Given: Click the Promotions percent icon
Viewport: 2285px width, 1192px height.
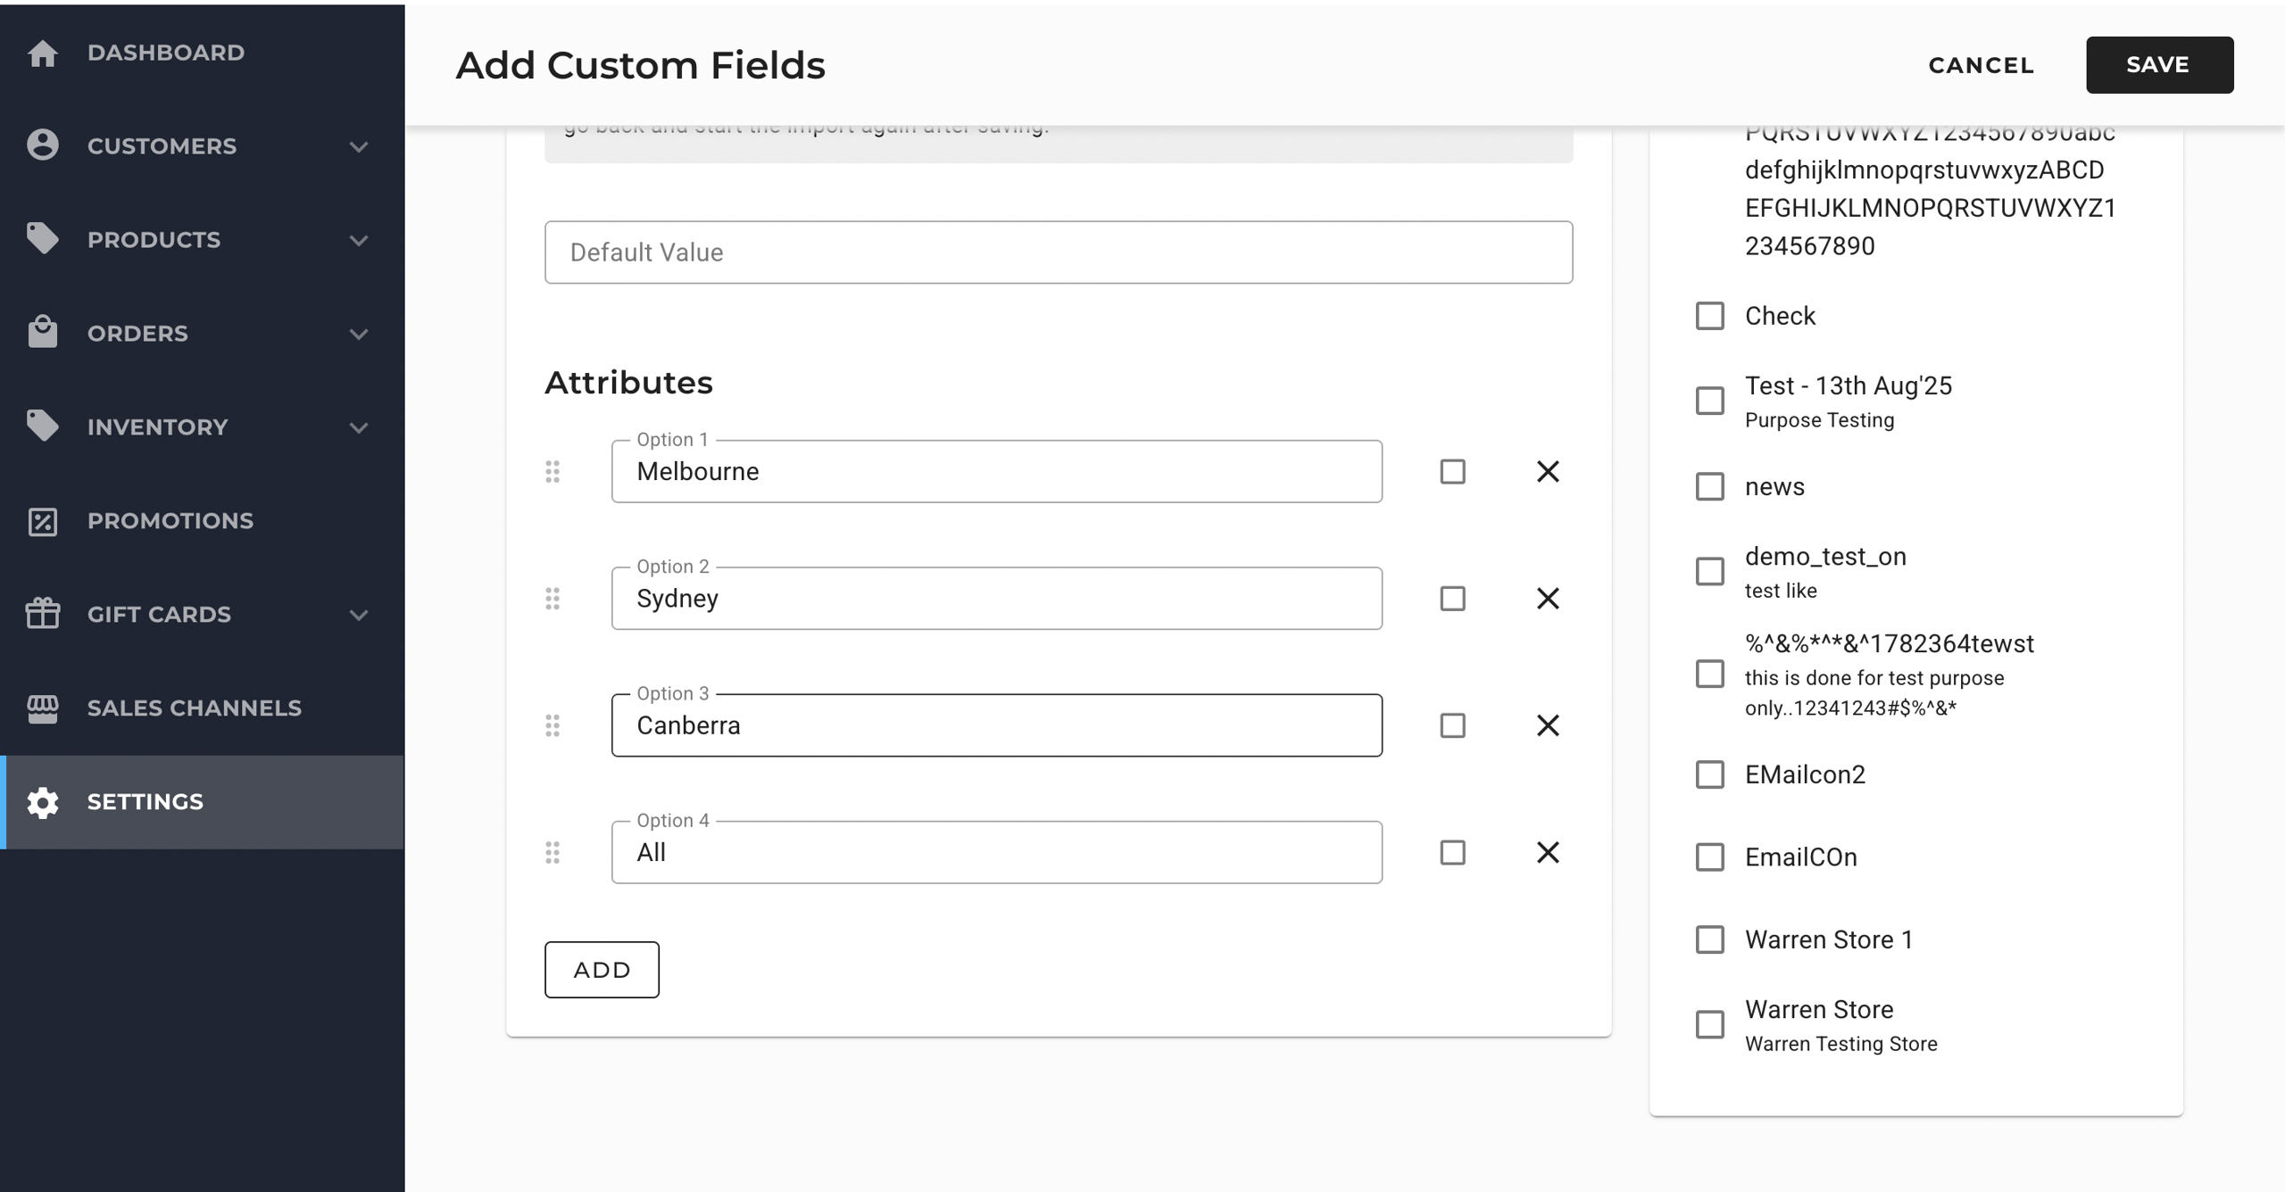Looking at the screenshot, I should point(42,521).
